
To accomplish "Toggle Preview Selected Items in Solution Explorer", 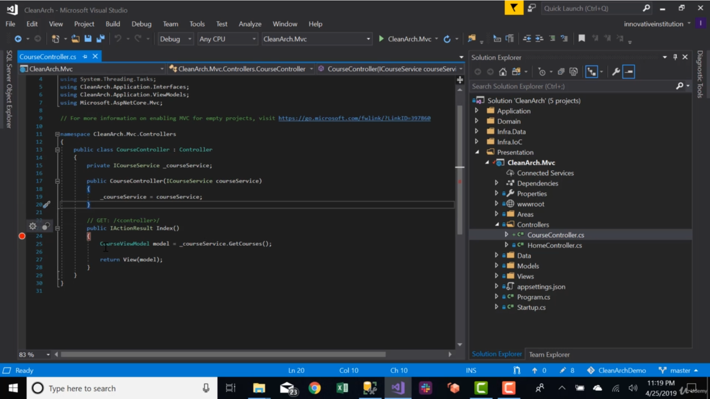I will pos(629,72).
